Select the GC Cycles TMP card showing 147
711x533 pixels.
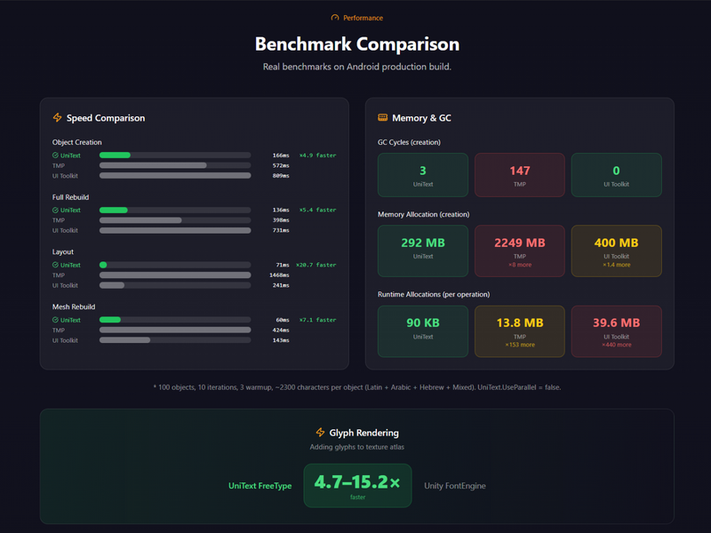(x=520, y=175)
